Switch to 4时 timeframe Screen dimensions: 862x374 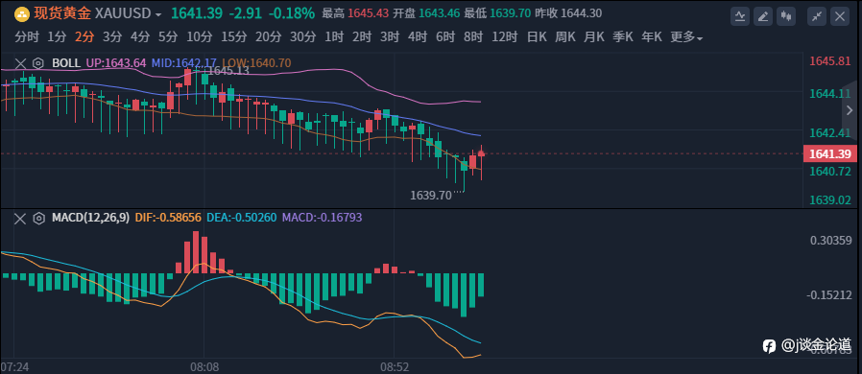[418, 37]
